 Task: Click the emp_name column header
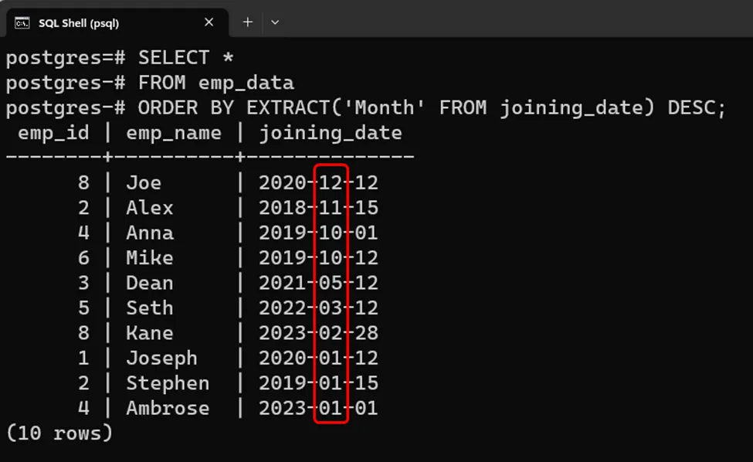174,133
